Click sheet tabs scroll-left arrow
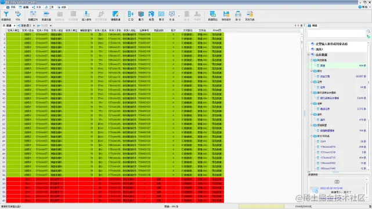The height and width of the screenshot is (209, 372). [x=295, y=25]
